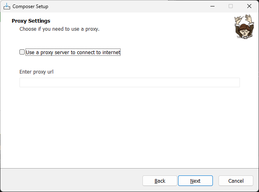The height and width of the screenshot is (192, 259).
Task: Click the Composer conductor logo image
Action: tap(244, 27)
